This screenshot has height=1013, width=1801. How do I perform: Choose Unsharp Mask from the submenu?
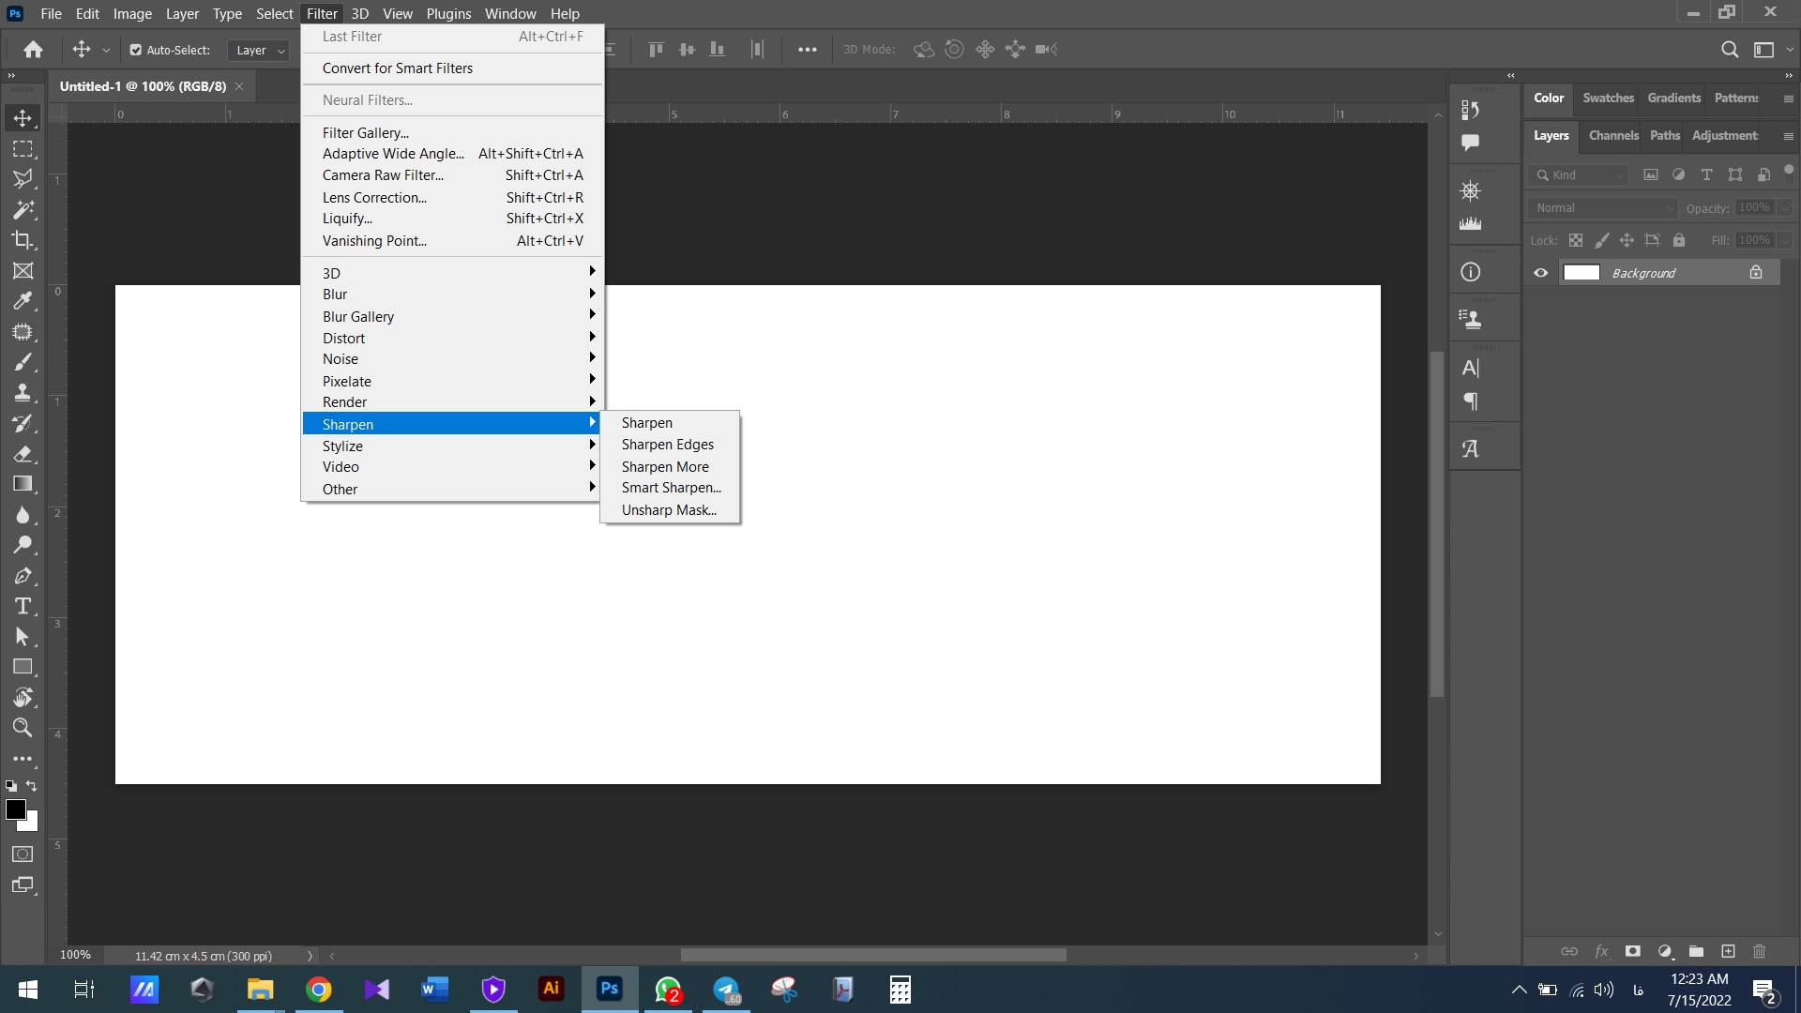click(x=668, y=510)
